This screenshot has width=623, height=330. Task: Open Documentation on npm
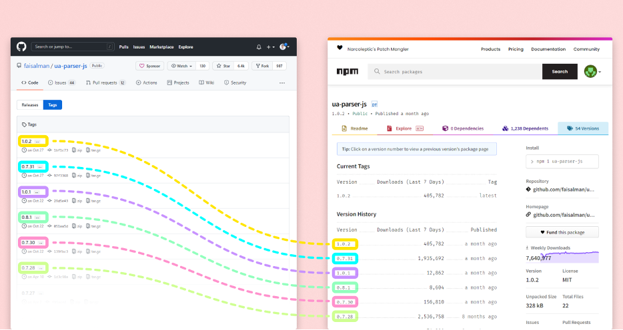pos(548,49)
